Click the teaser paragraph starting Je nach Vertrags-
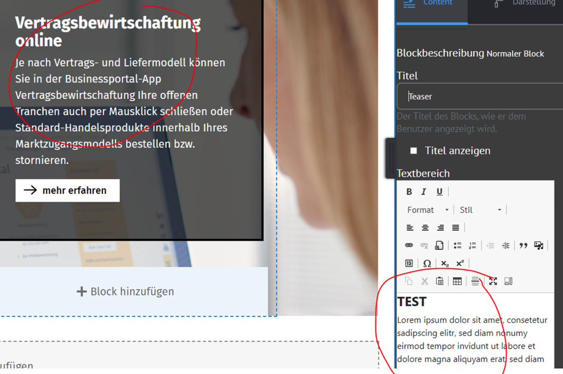 point(124,111)
